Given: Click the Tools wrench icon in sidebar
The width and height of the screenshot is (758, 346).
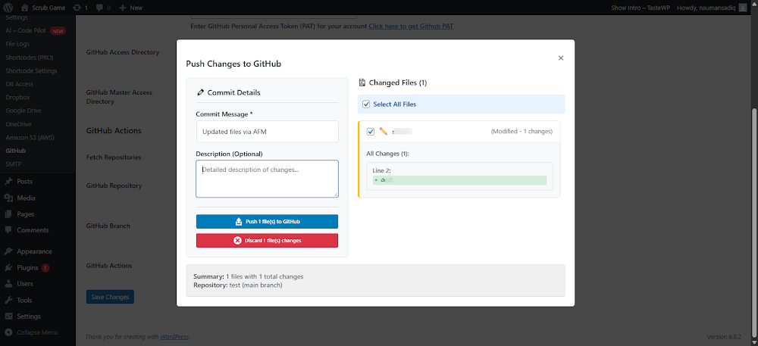Looking at the screenshot, I should coord(8,300).
